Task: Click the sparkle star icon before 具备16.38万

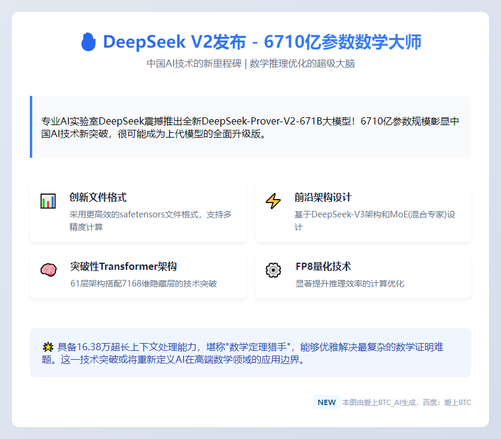Action: tap(48, 347)
